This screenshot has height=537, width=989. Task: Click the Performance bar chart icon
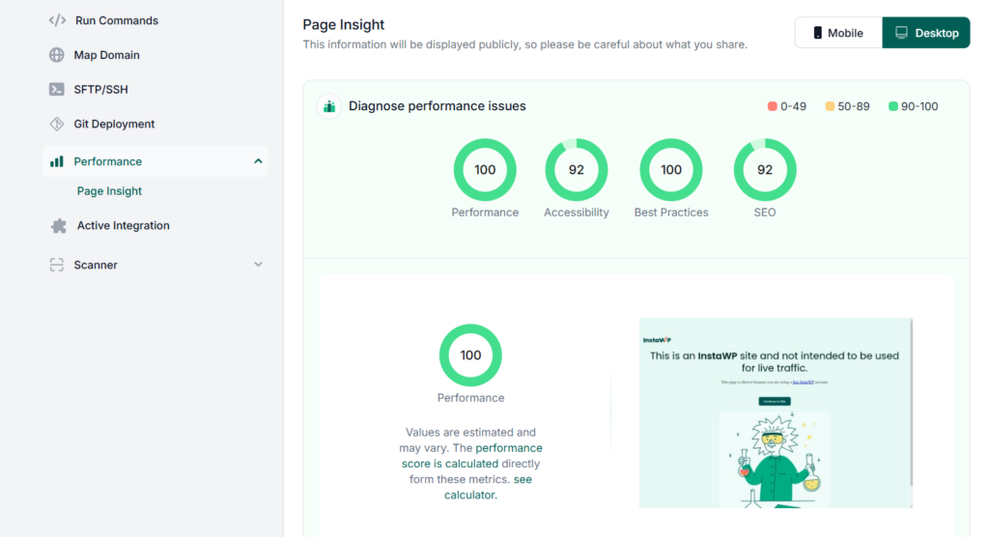click(57, 161)
